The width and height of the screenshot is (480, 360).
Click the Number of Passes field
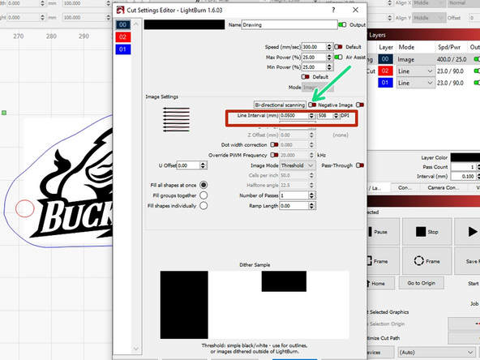point(294,195)
